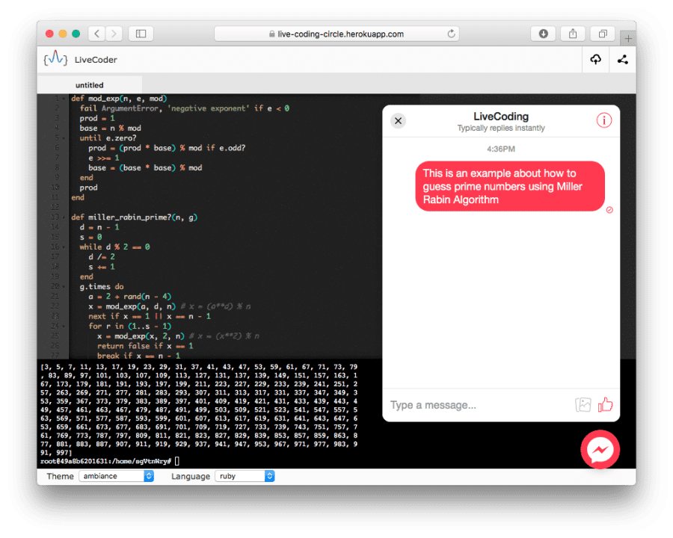Click the 4:36PM timestamp
673x538 pixels.
tap(500, 149)
